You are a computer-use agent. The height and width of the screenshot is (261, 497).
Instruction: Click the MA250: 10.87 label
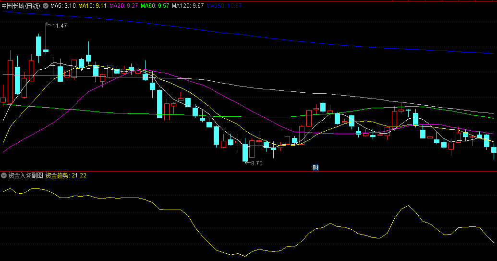pos(224,6)
